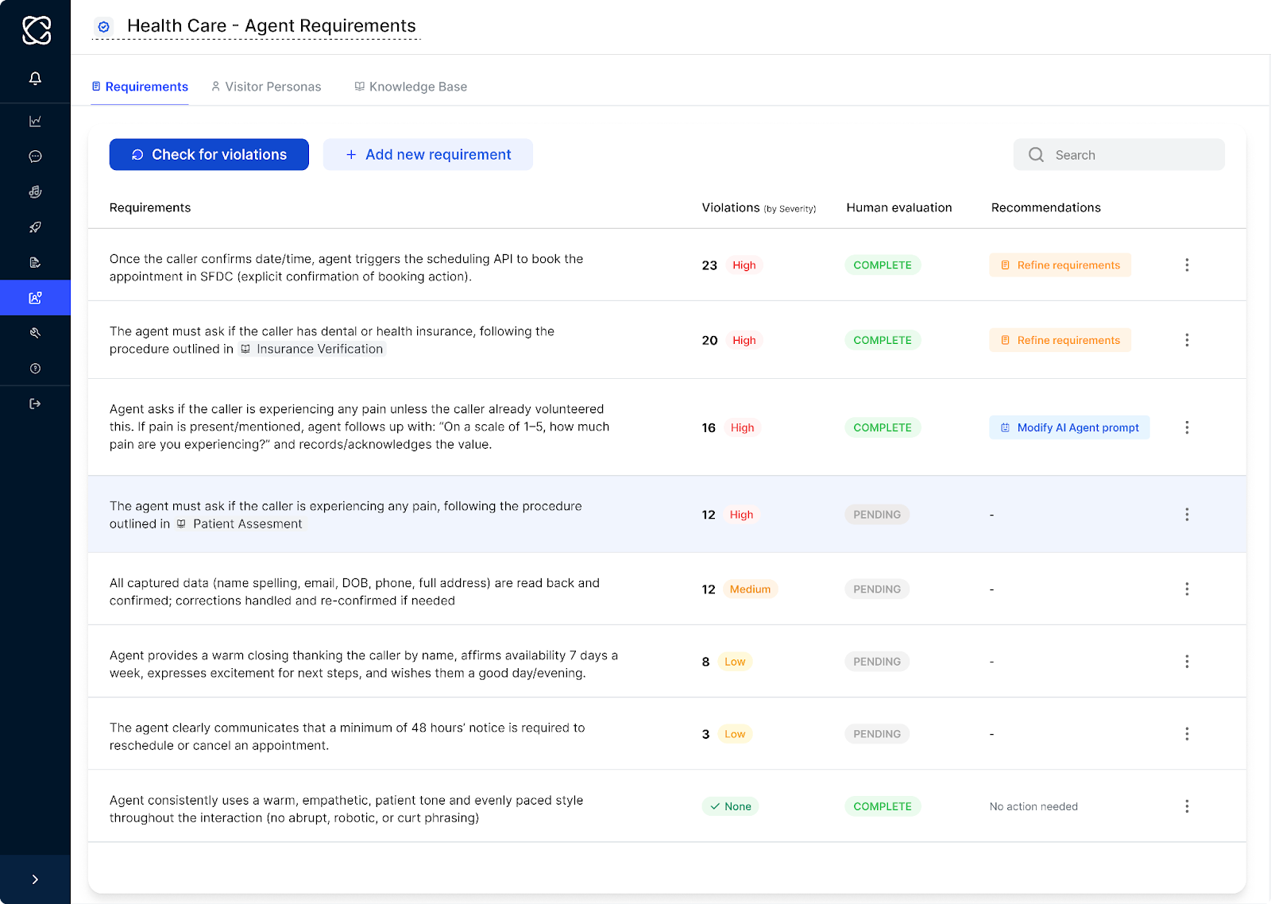Click the Health Care - Agent Requirements title

click(x=271, y=26)
